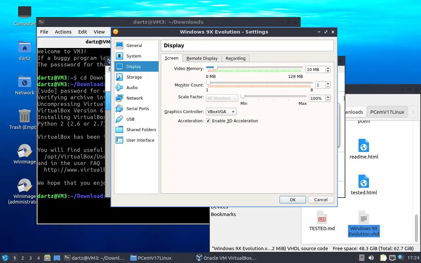Click the clipboard icon in system tray

click(x=383, y=258)
